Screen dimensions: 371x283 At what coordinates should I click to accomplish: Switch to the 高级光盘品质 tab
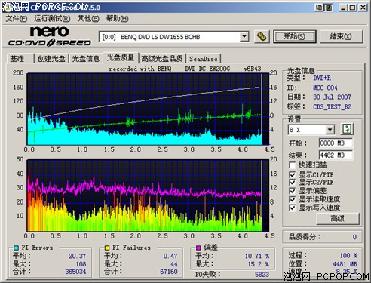(x=162, y=59)
